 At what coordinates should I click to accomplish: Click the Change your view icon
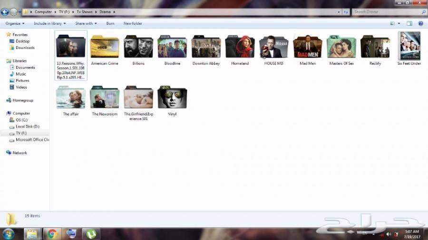[x=392, y=23]
